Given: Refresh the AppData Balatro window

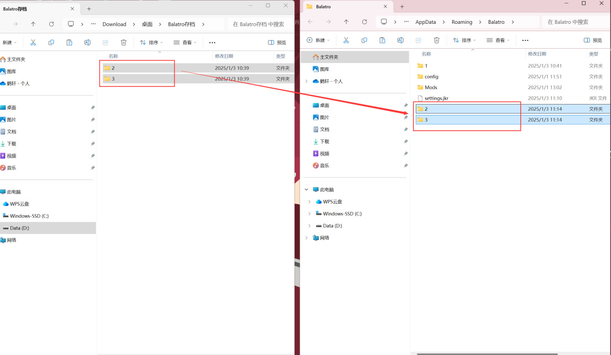Looking at the screenshot, I should [364, 22].
